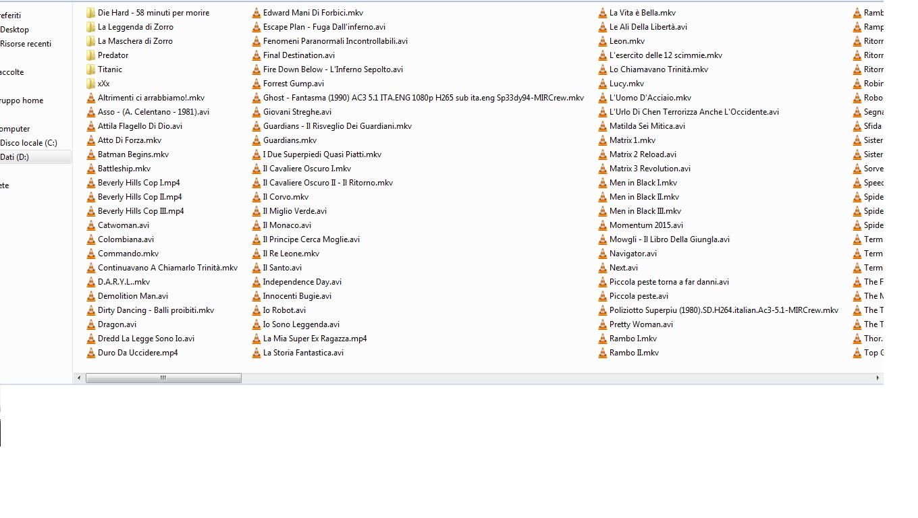The height and width of the screenshot is (518, 918).
Task: Click VLC icon of Il Monaco.avi
Action: pyautogui.click(x=256, y=225)
